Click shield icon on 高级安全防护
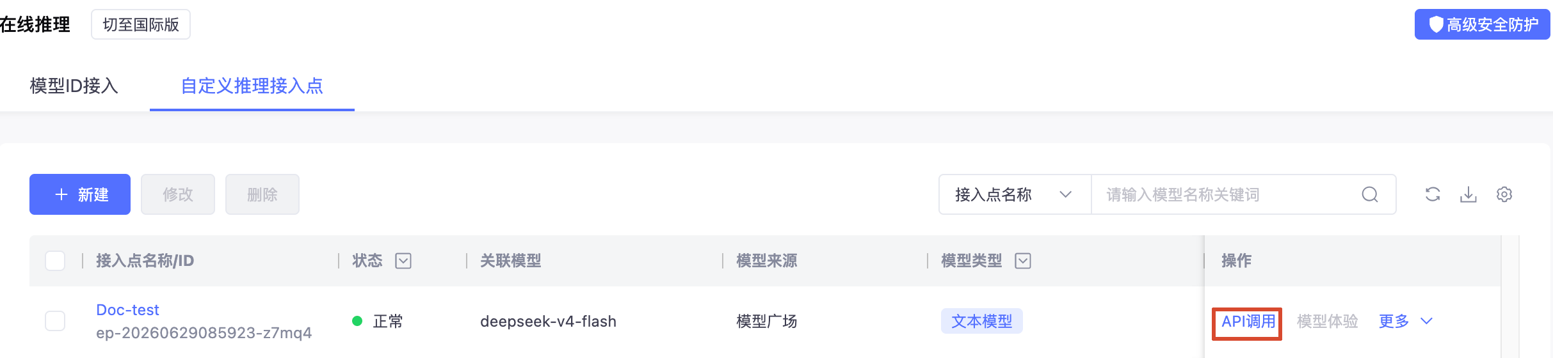 tap(1436, 24)
